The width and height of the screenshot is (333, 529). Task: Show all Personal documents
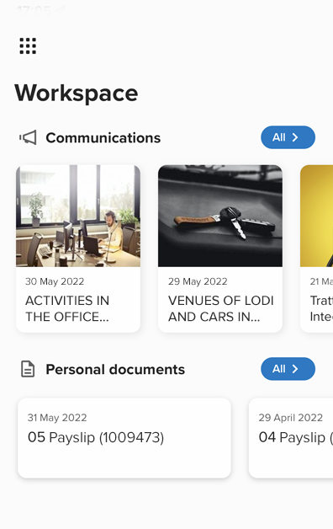[x=288, y=369]
